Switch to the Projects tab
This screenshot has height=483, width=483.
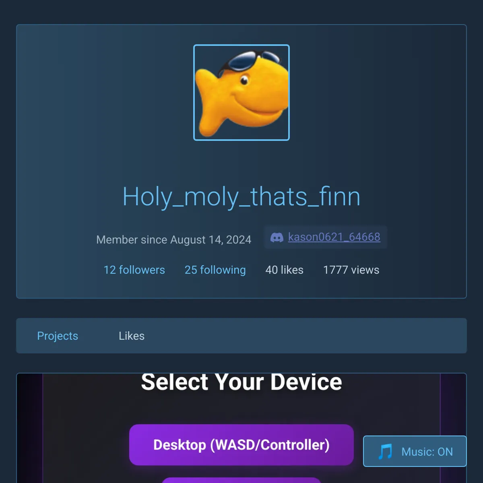(58, 336)
